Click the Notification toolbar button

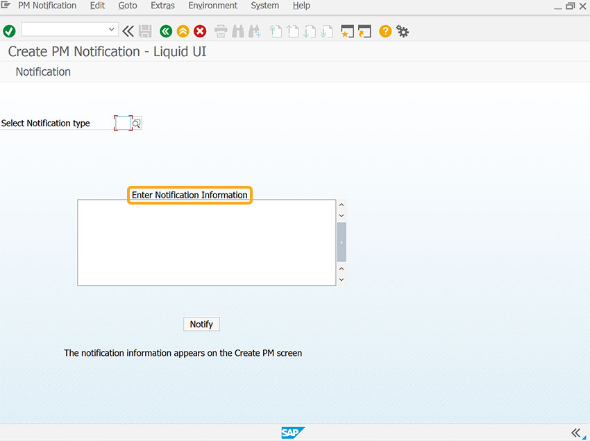click(x=43, y=72)
